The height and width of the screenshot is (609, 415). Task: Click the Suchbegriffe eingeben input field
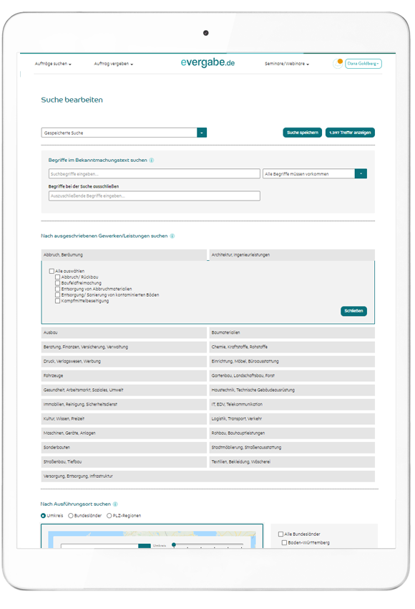pos(155,173)
